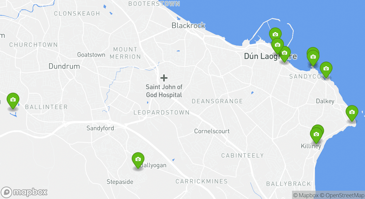Open the © Mapbox attribution link
Viewport: 365px width, 199px height.
pyautogui.click(x=306, y=195)
